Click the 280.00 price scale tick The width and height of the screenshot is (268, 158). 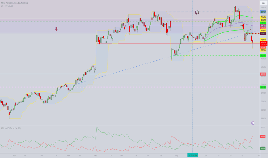(x=263, y=118)
